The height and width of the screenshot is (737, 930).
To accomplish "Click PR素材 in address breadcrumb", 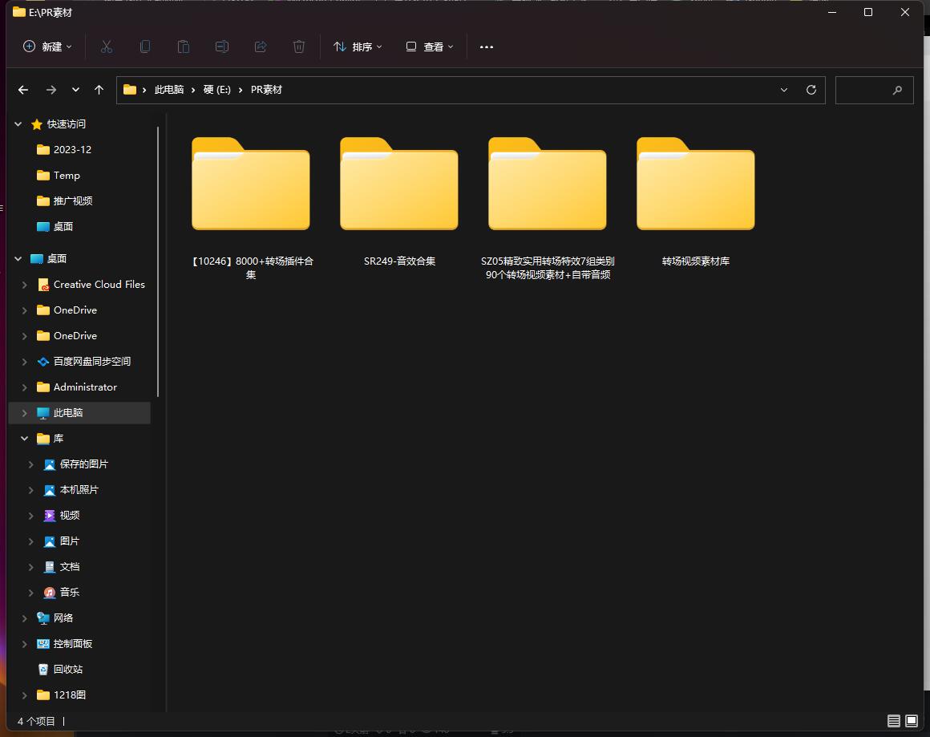I will 266,90.
